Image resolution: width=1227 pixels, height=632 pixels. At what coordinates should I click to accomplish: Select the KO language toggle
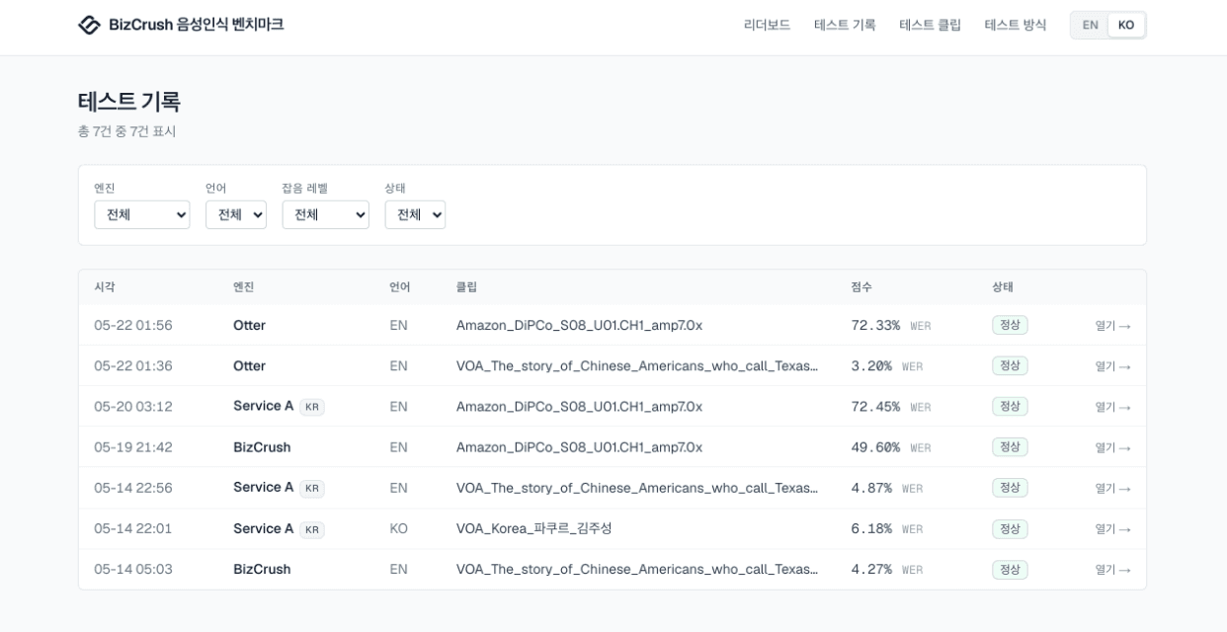coord(1126,25)
